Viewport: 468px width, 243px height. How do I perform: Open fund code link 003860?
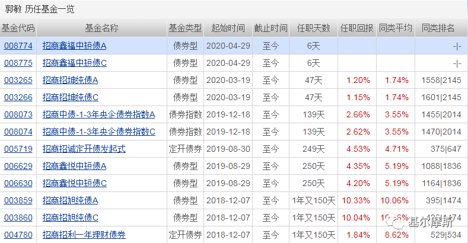point(18,218)
